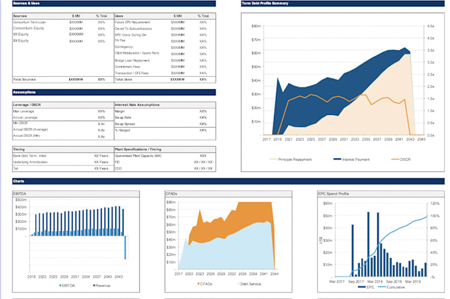This screenshot has width=450, height=299.
Task: Click the $500m axis label on EBITDA chart
Action: pos(21,200)
